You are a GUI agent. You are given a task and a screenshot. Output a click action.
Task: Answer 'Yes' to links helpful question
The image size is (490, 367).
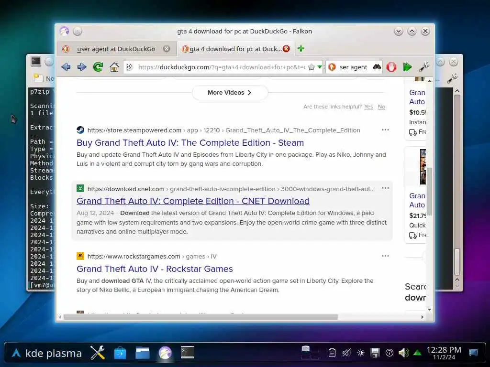coord(368,107)
